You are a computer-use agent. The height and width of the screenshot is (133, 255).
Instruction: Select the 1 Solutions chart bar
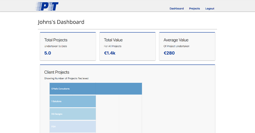(73, 101)
